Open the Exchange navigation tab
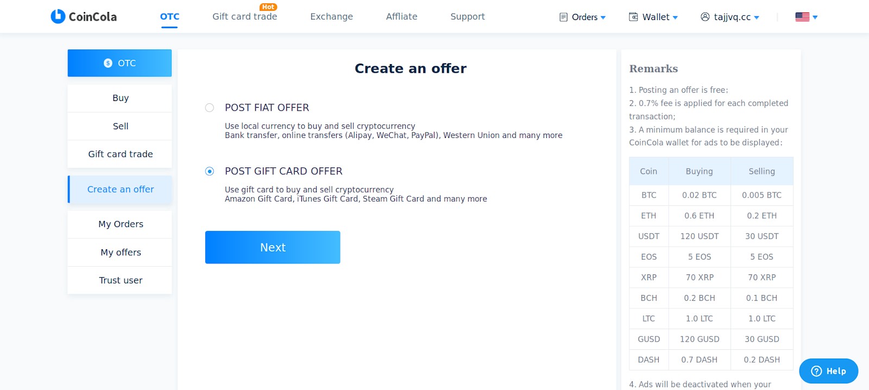This screenshot has height=390, width=869. 331,17
